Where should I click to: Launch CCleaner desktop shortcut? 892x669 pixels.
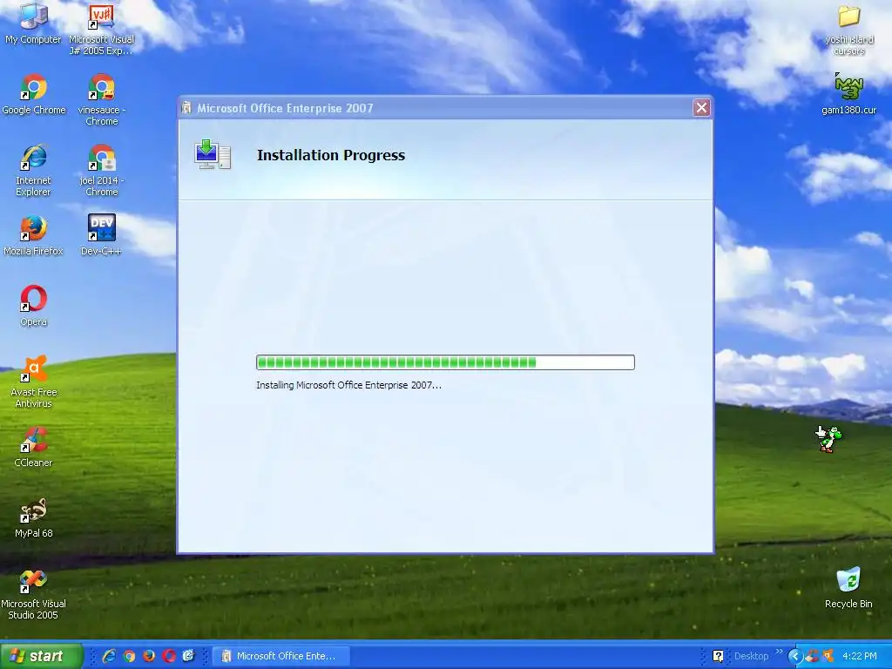34,447
